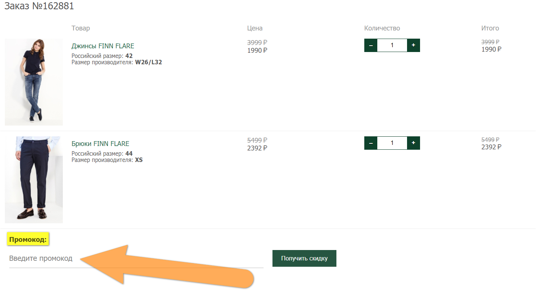Click the quantity field for the Брюки item
Screen dimensions: 539x292
coord(392,143)
